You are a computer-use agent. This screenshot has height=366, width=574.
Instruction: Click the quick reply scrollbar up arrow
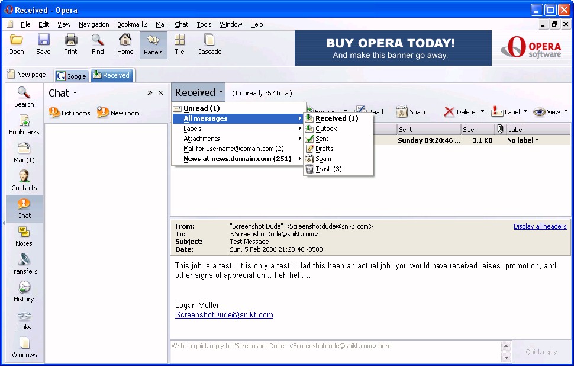[506, 346]
